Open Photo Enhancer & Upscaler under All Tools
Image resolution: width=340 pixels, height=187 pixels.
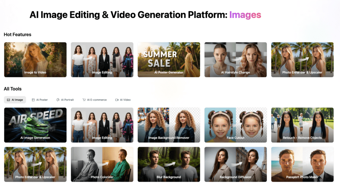point(35,164)
